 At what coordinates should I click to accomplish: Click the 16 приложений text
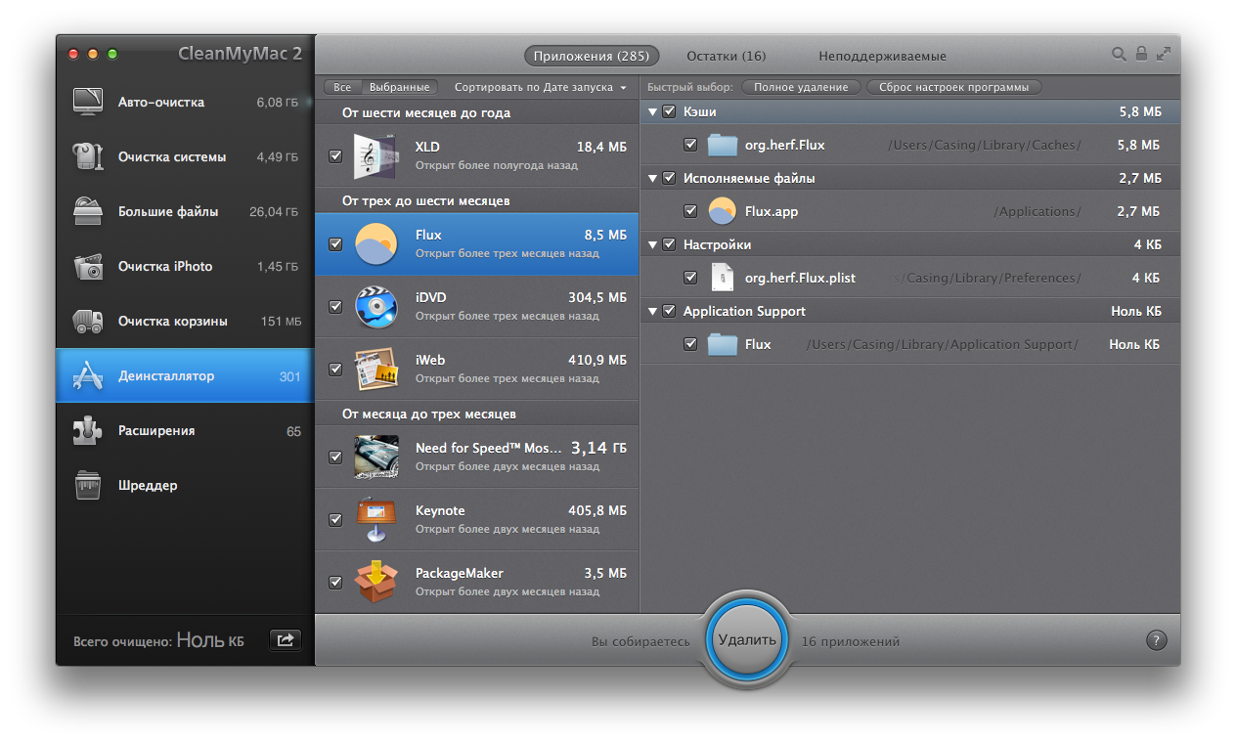point(851,642)
